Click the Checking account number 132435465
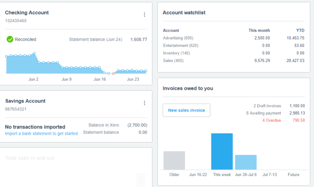This screenshot has height=187, width=314. 16,21
